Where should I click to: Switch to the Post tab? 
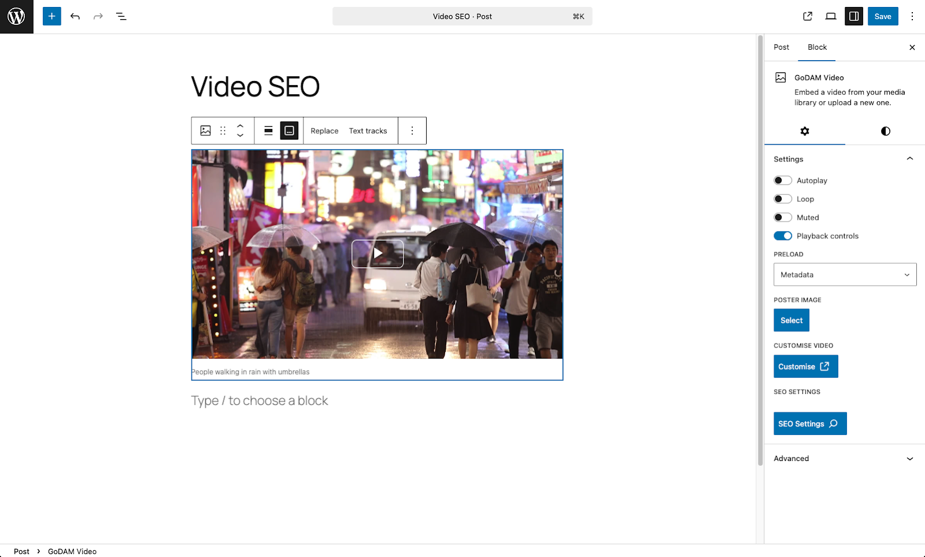pyautogui.click(x=781, y=47)
